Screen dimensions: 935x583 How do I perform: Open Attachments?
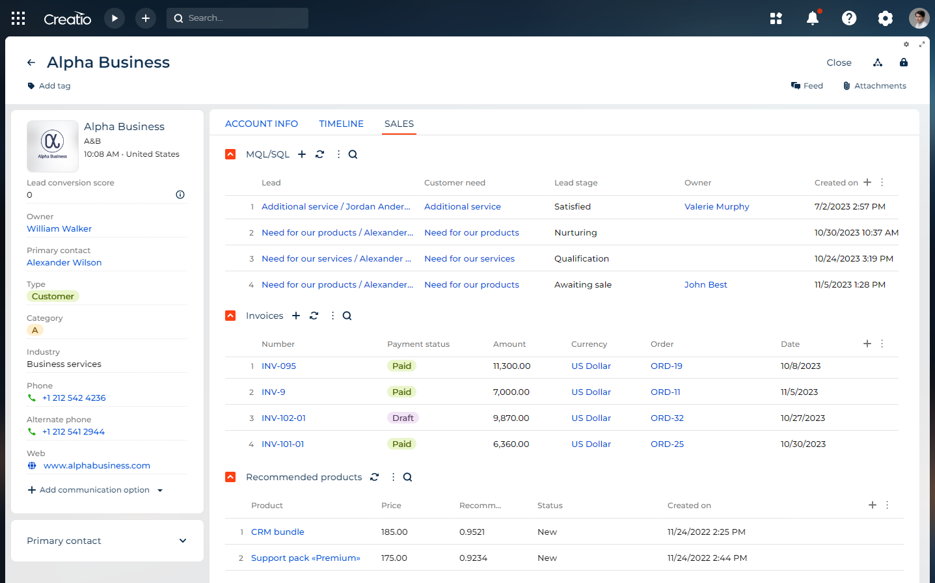(x=874, y=86)
